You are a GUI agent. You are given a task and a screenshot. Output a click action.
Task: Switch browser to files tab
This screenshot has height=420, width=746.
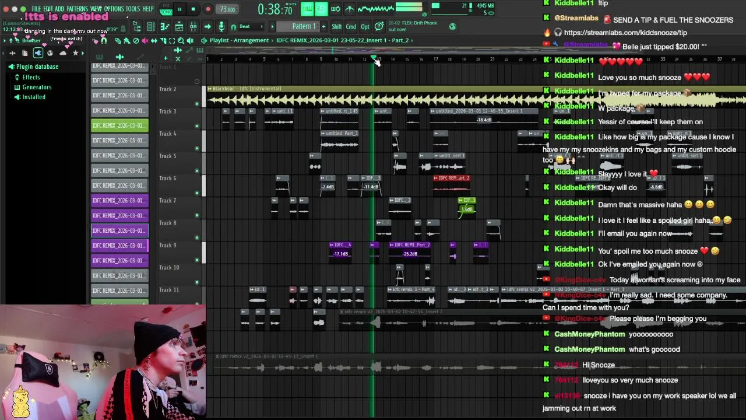[24, 53]
